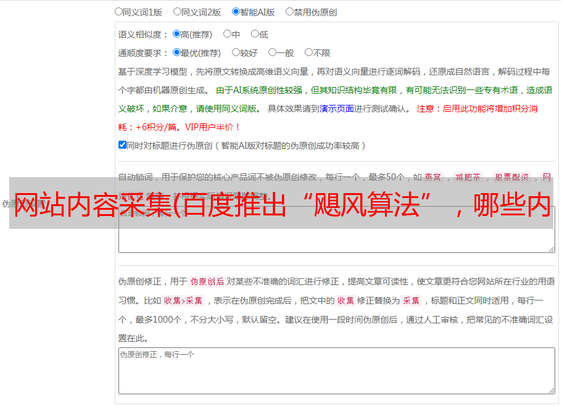Click into the 伪原创修正 textarea
The width and height of the screenshot is (562, 406).
tap(337, 371)
